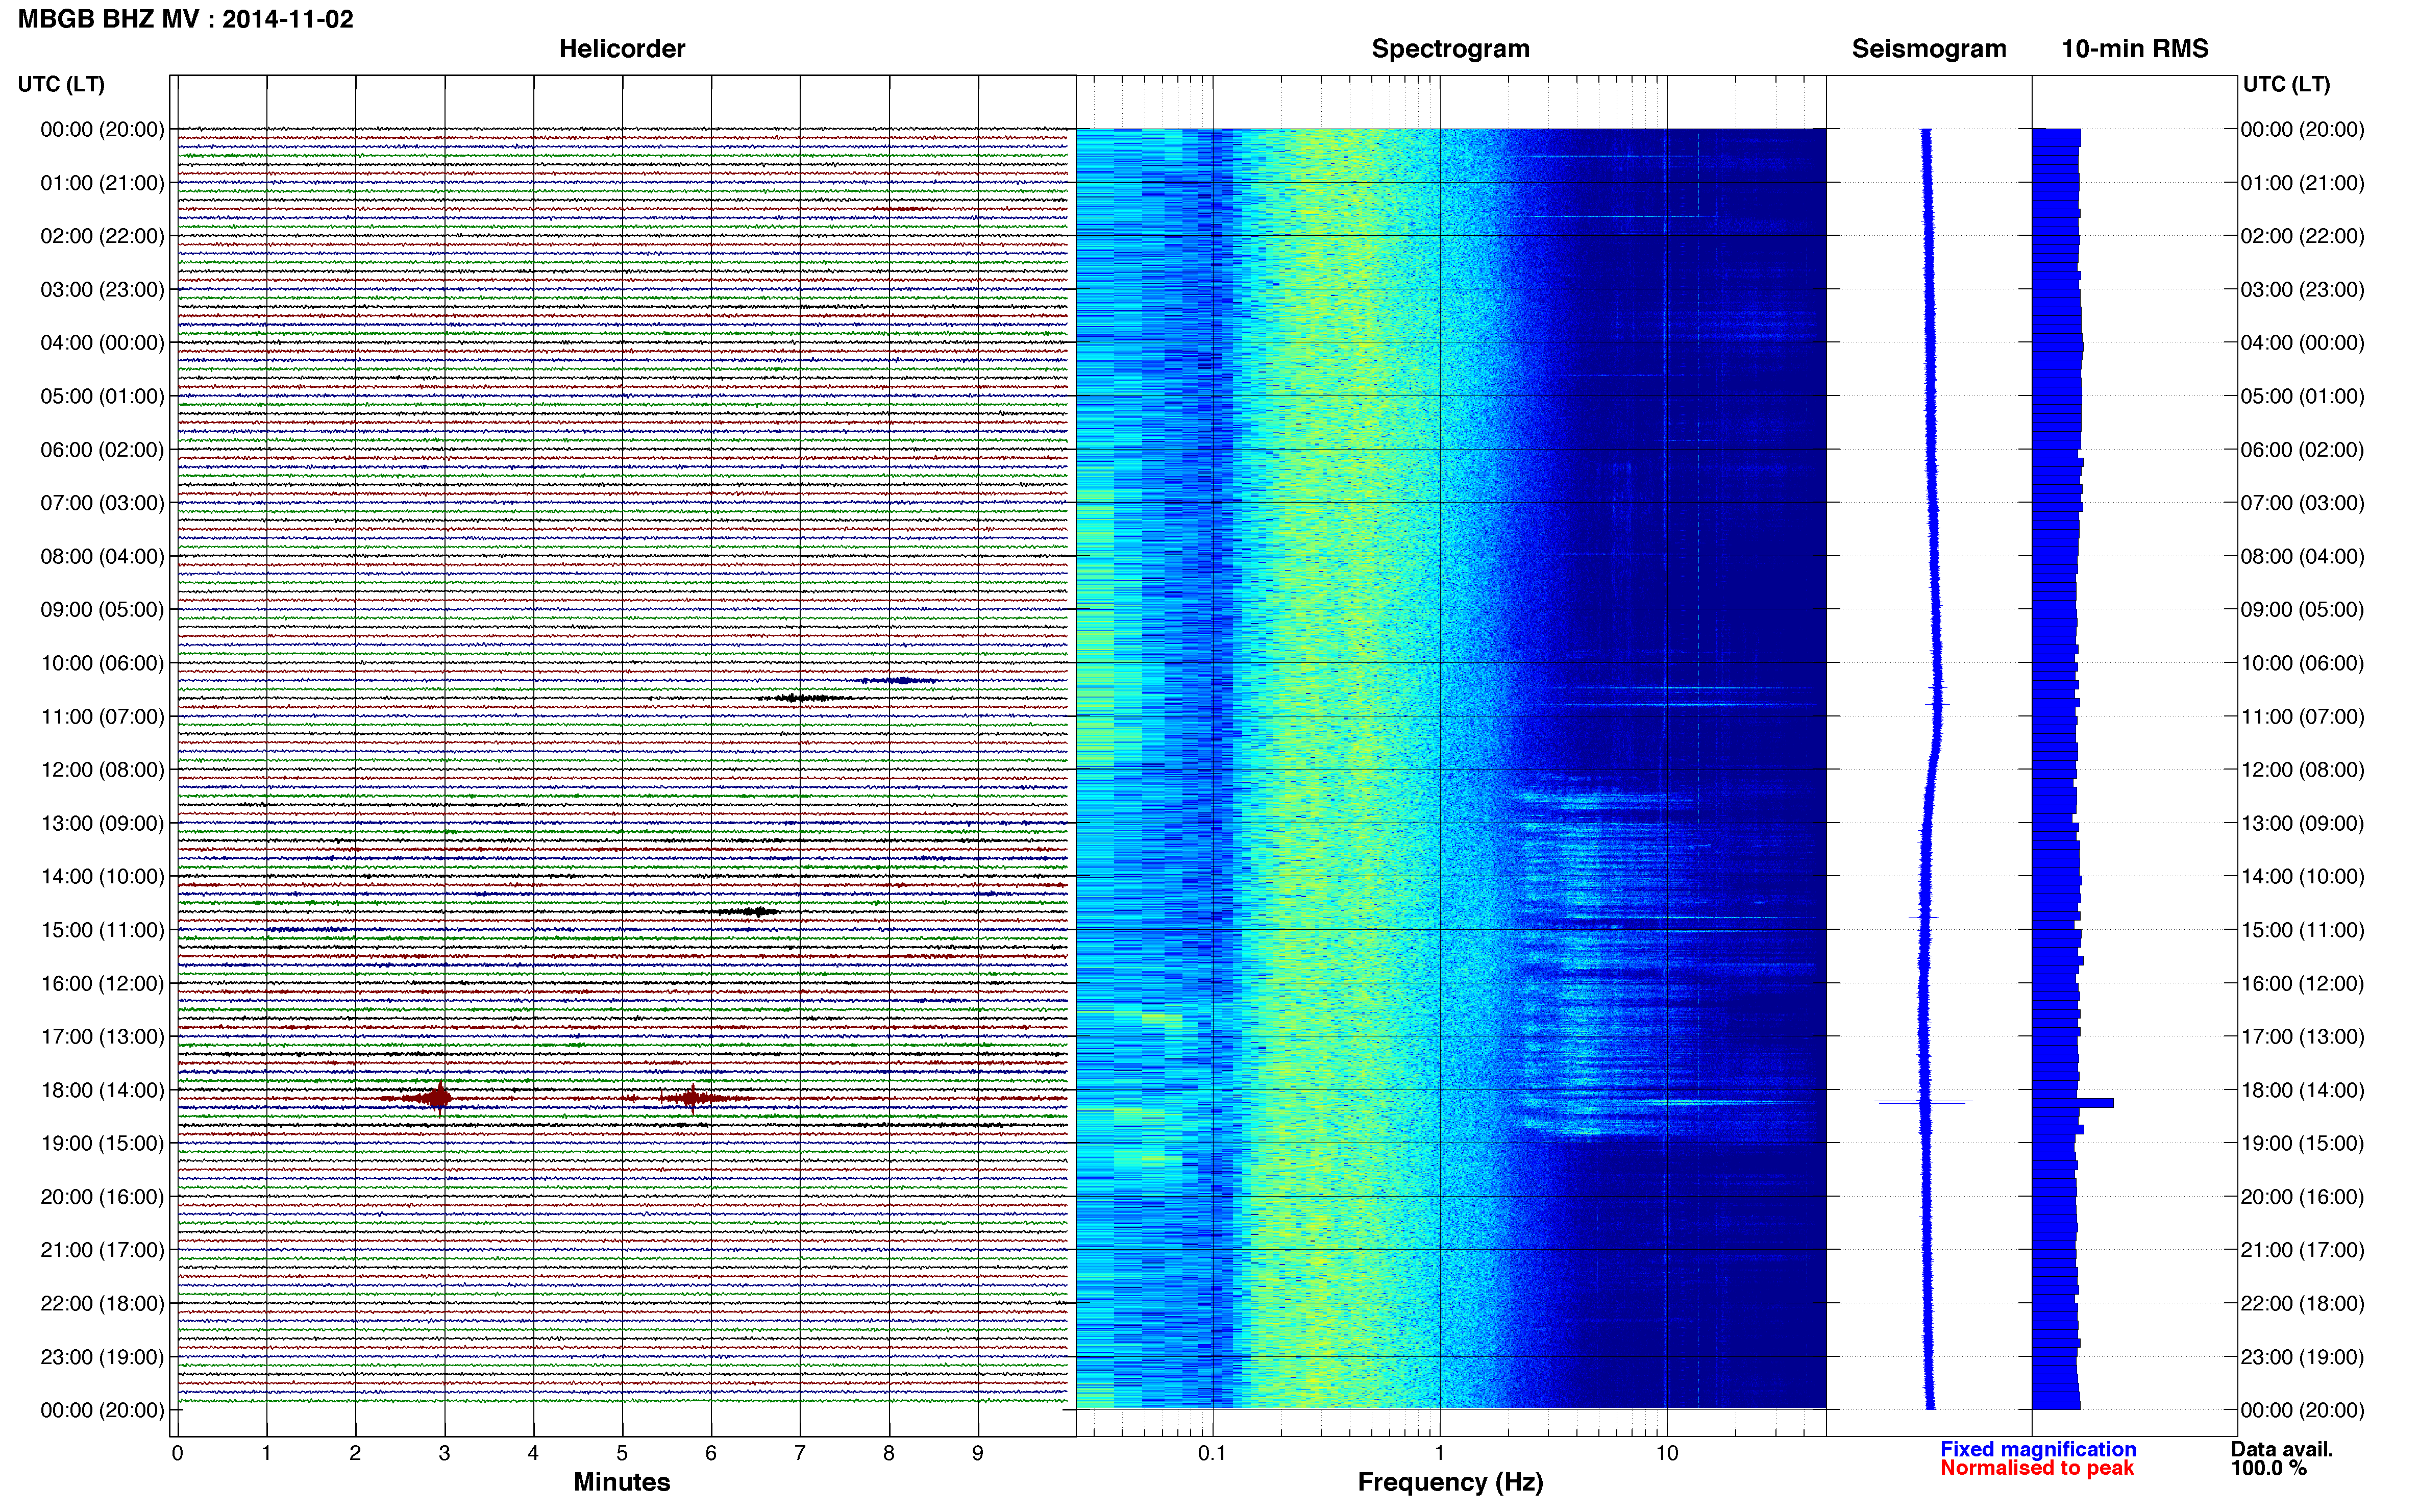The width and height of the screenshot is (2419, 1512).
Task: Click the 20:00 (16:00) label on the helicorder time axis
Action: [x=102, y=1197]
